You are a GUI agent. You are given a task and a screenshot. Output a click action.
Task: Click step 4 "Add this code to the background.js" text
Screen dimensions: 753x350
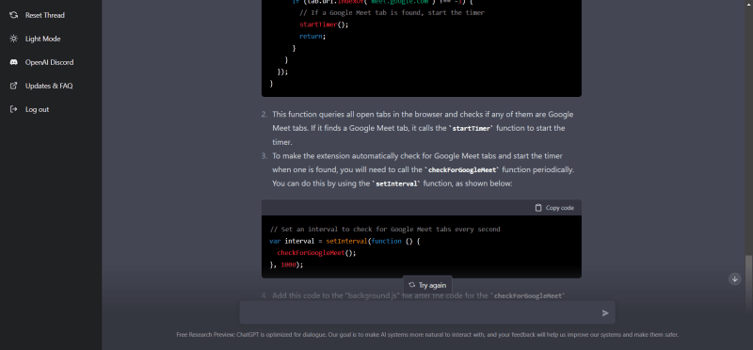click(x=418, y=295)
